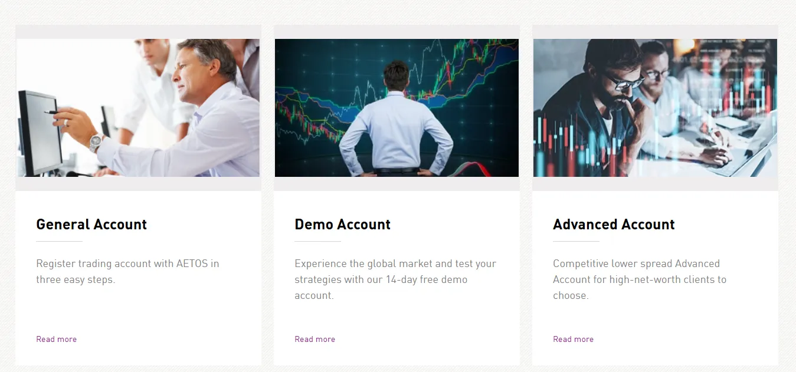Image resolution: width=796 pixels, height=372 pixels.
Task: Click the wristwatch in the General Account photo
Action: [x=96, y=142]
